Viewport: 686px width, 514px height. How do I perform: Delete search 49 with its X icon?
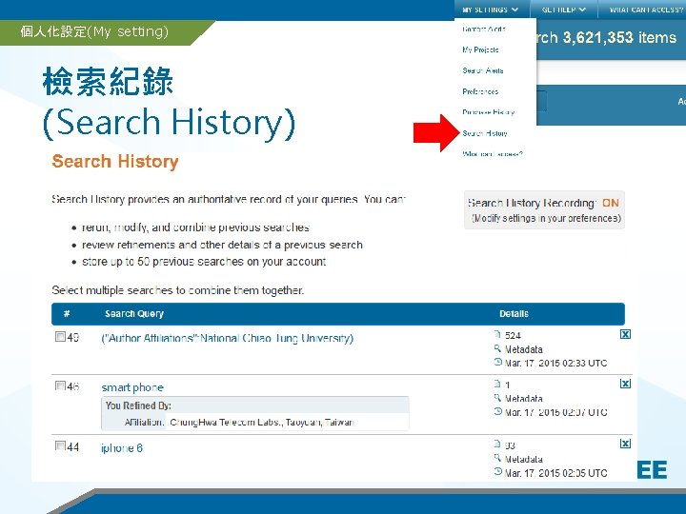[x=625, y=334]
